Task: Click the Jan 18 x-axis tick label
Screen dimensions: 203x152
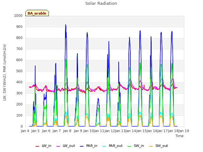Action: coord(173,131)
